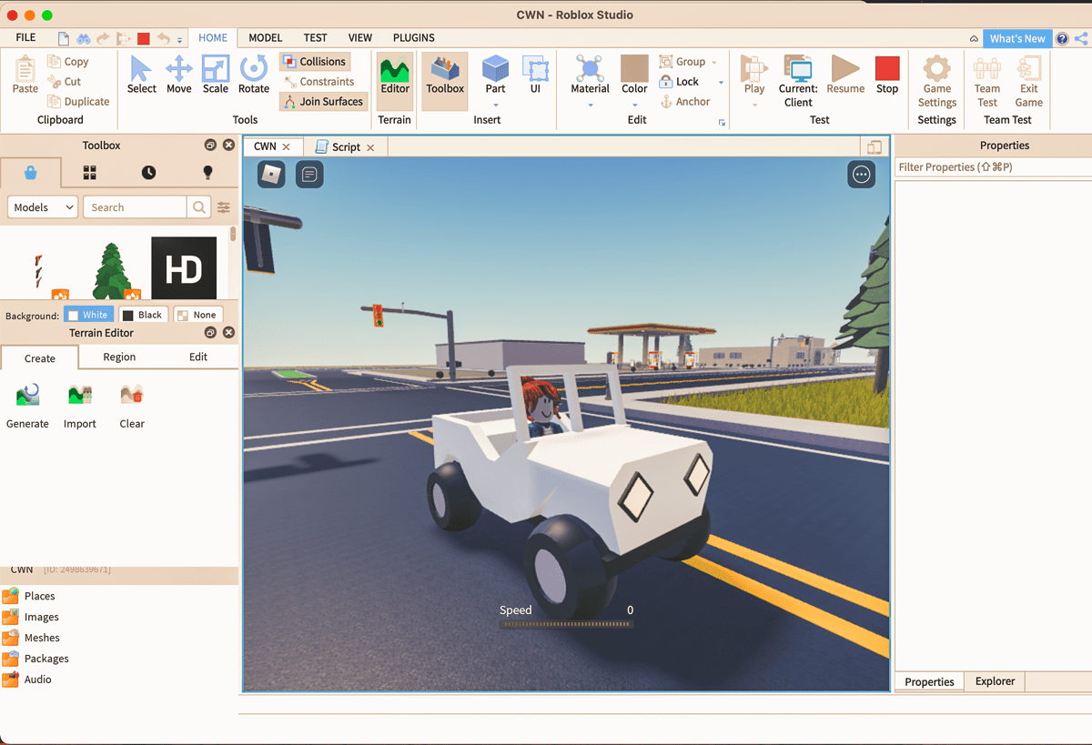1092x745 pixels.
Task: Open the Models category dropdown
Action: 43,207
